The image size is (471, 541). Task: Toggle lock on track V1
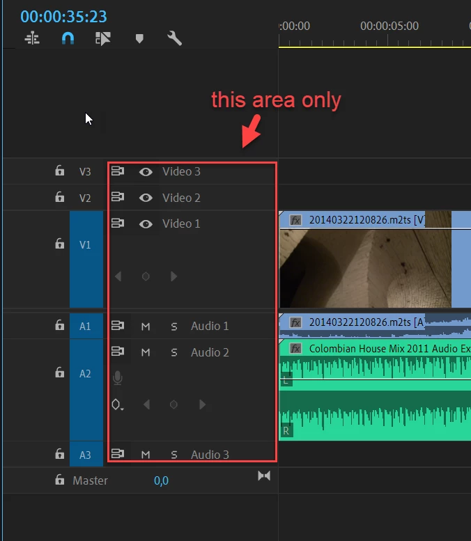click(x=60, y=244)
